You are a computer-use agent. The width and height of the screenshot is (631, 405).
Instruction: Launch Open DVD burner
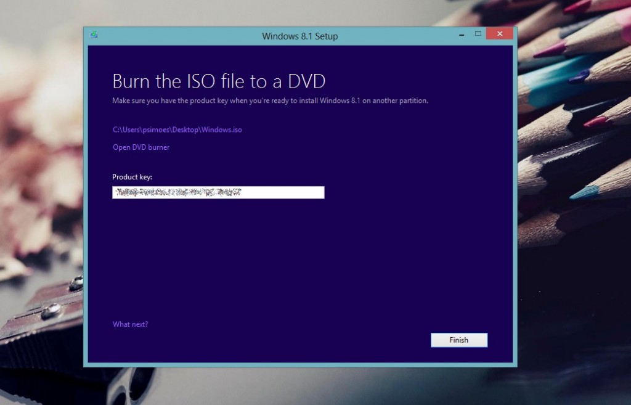tap(140, 147)
